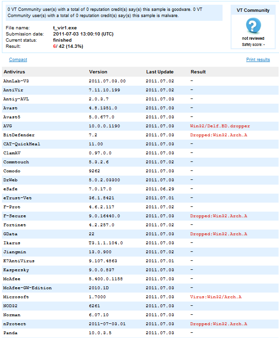Viewport: 279px width, 338px height.
Task: Click the eSafe last update 2011.06.29
Action: (x=160, y=189)
